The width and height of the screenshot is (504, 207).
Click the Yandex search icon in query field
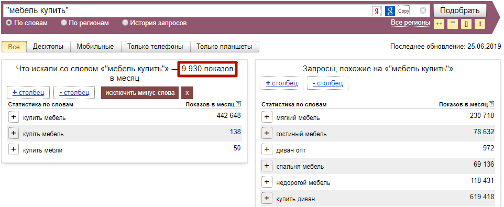pos(377,11)
